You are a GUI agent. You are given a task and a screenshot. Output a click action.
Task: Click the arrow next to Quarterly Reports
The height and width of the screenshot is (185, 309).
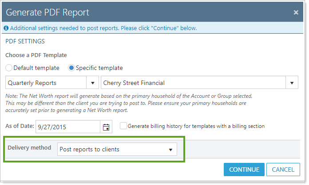(93, 83)
